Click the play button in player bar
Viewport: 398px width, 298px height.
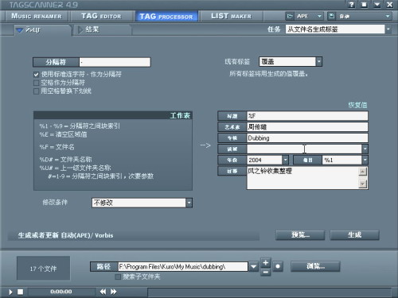click(10, 292)
